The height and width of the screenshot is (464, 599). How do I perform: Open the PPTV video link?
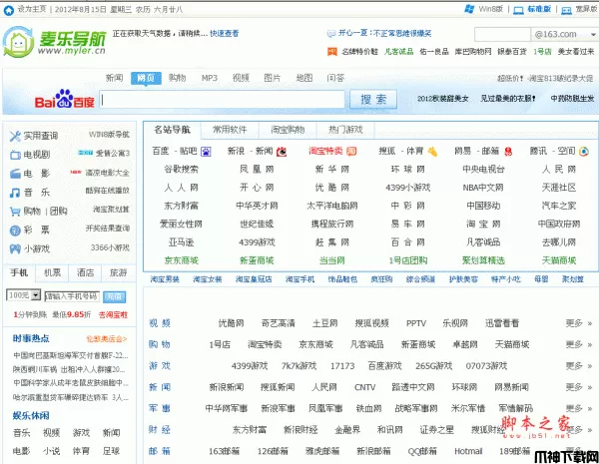coord(416,323)
